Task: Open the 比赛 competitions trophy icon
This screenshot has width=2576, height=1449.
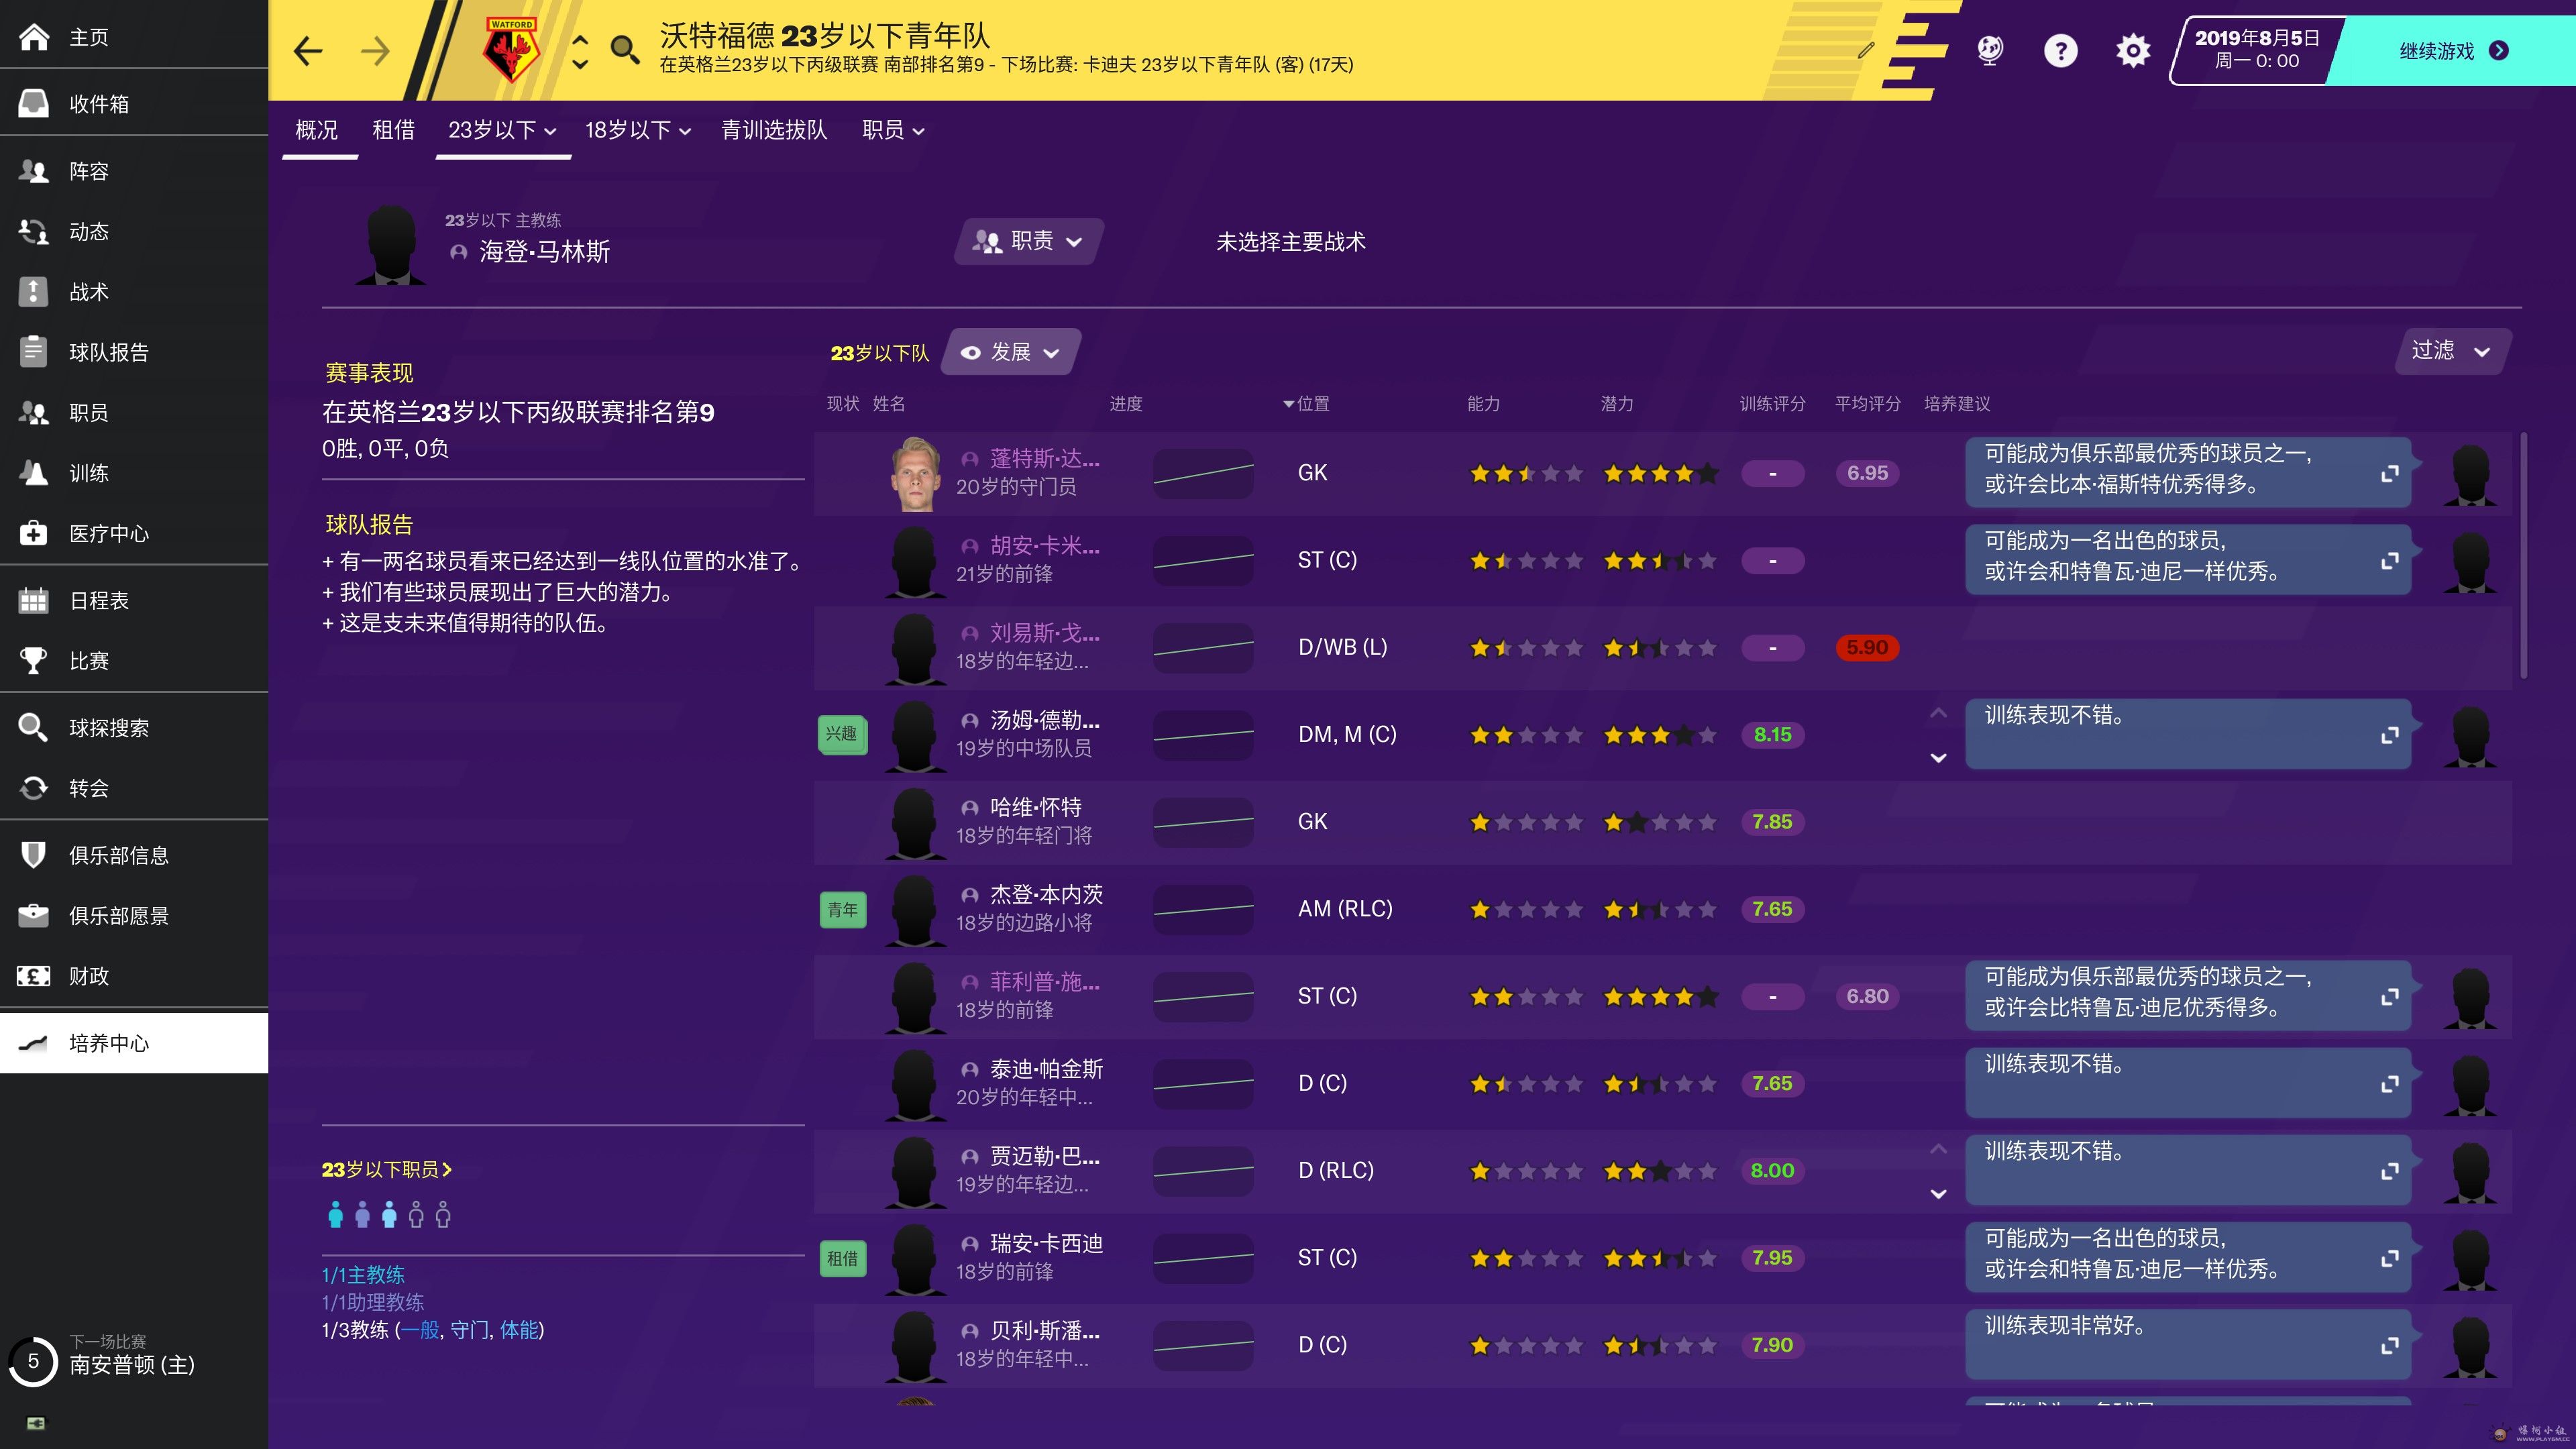Action: [x=33, y=660]
